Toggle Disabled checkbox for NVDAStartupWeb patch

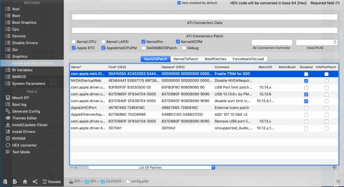(x=306, y=81)
